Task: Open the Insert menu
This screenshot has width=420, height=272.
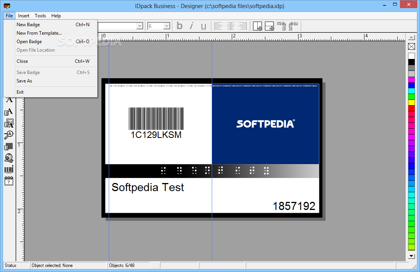Action: [x=24, y=15]
